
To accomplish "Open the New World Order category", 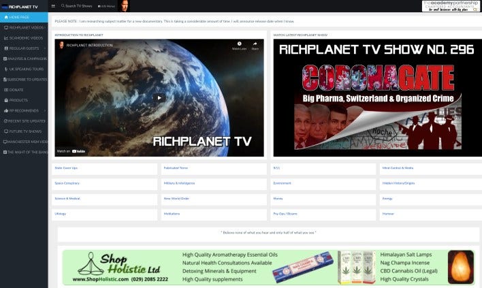I will [176, 199].
